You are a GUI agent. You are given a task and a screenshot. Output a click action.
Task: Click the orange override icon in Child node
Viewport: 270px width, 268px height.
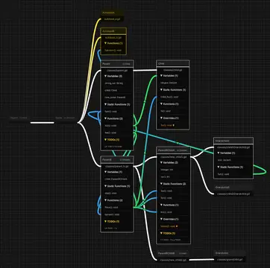coord(173,125)
